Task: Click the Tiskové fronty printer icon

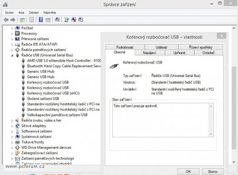Action: coord(18,142)
